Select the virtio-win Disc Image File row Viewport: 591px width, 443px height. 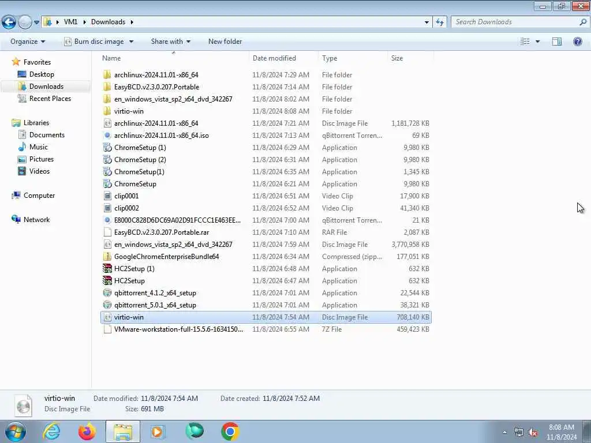click(266, 317)
